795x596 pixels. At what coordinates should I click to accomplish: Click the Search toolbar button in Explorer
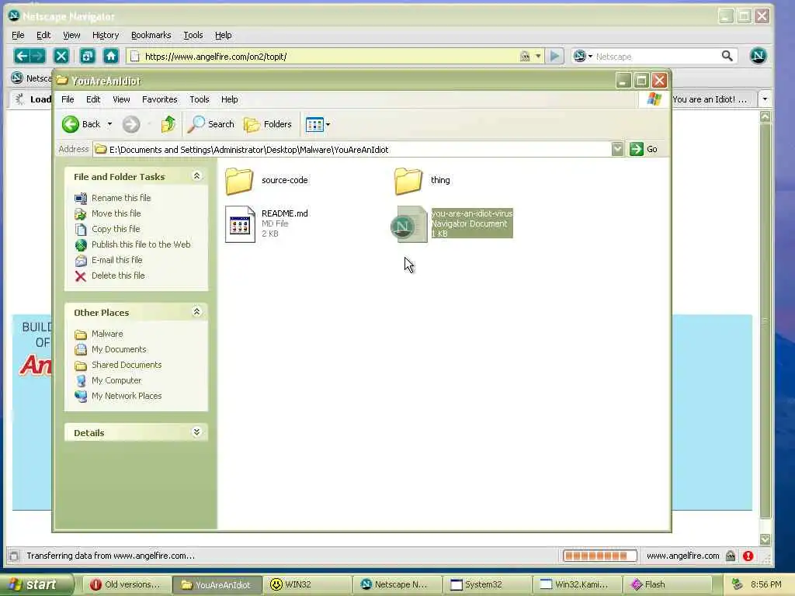[211, 124]
